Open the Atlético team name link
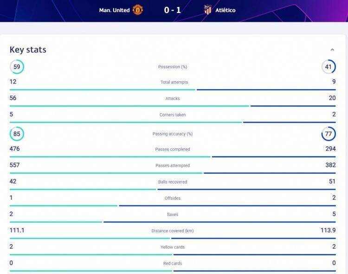The width and height of the screenshot is (348, 274). pyautogui.click(x=225, y=10)
